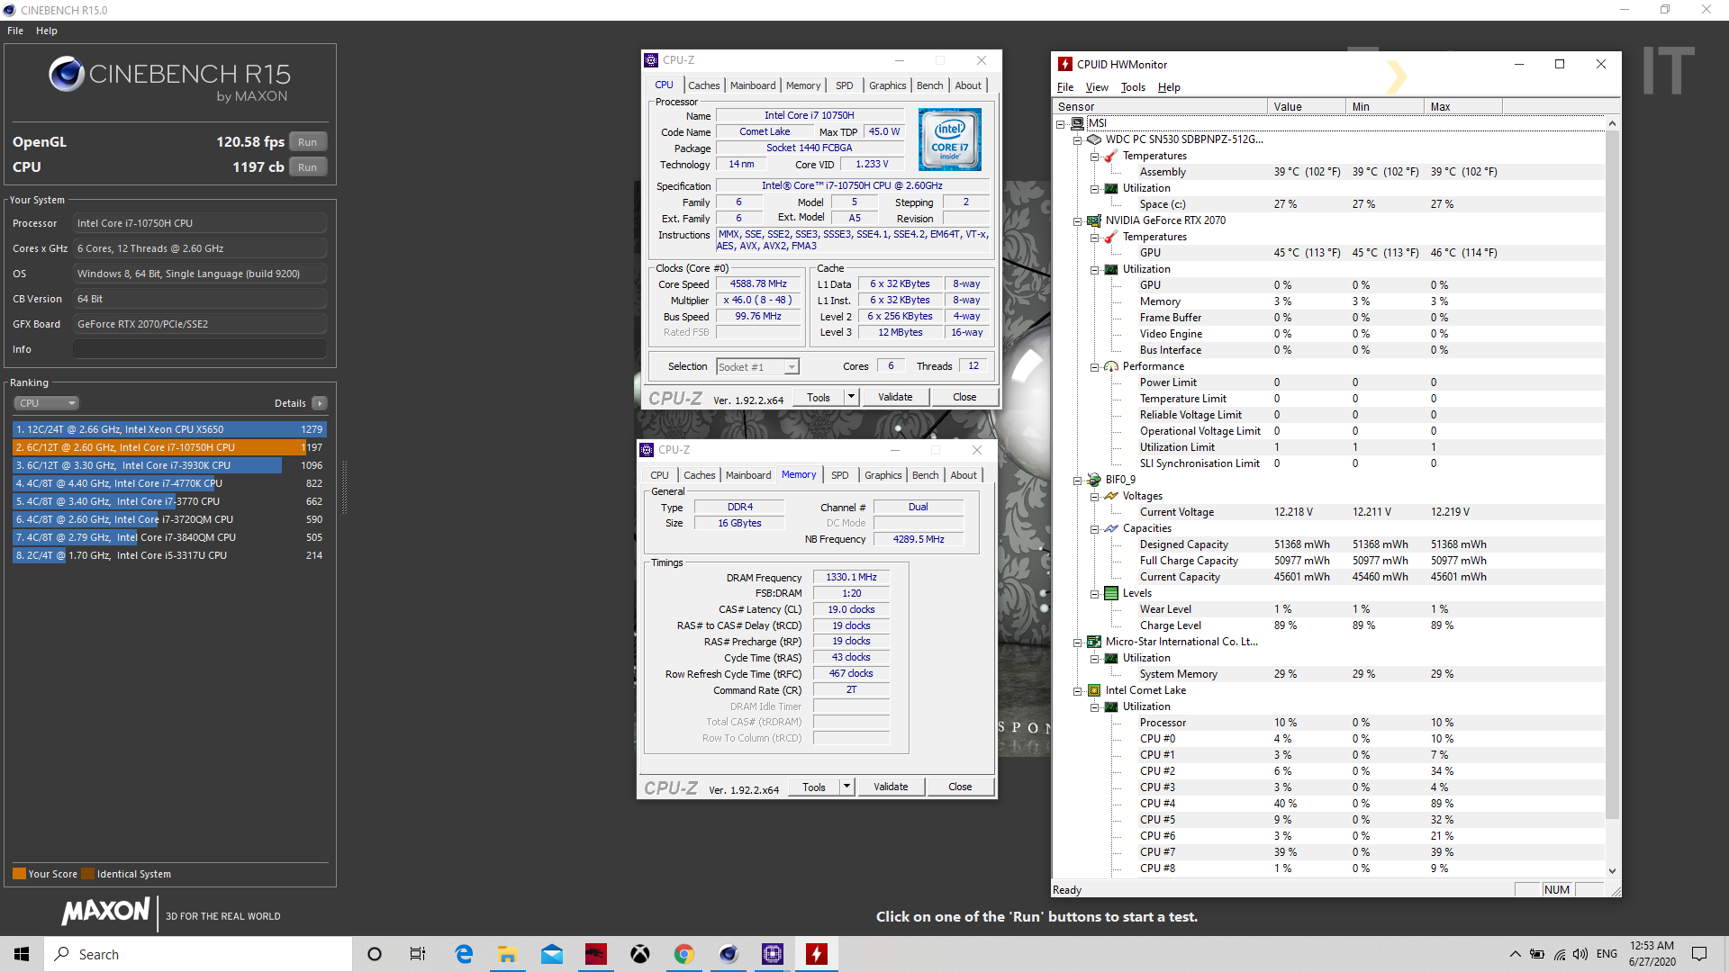The image size is (1729, 972).
Task: Switch to Cinebench via taskbar icon
Action: 729,954
